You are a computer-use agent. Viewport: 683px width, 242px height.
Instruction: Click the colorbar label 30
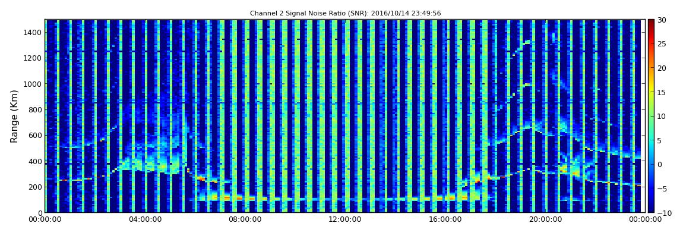pyautogui.click(x=662, y=20)
